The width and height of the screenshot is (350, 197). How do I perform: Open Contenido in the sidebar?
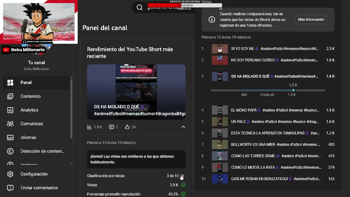click(36, 96)
